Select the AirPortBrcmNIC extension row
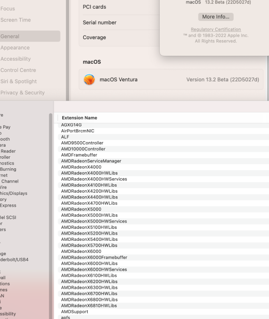The height and width of the screenshot is (319, 269). 163,131
